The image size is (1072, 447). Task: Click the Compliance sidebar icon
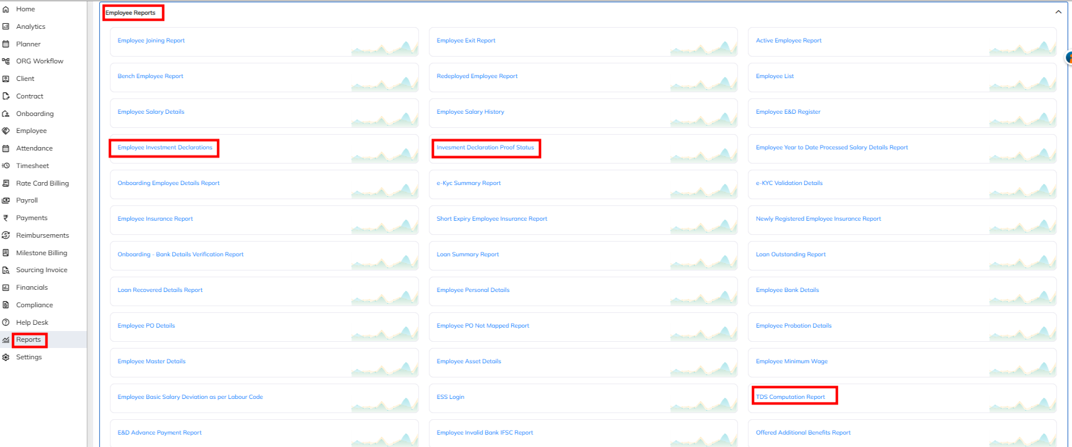(x=6, y=305)
